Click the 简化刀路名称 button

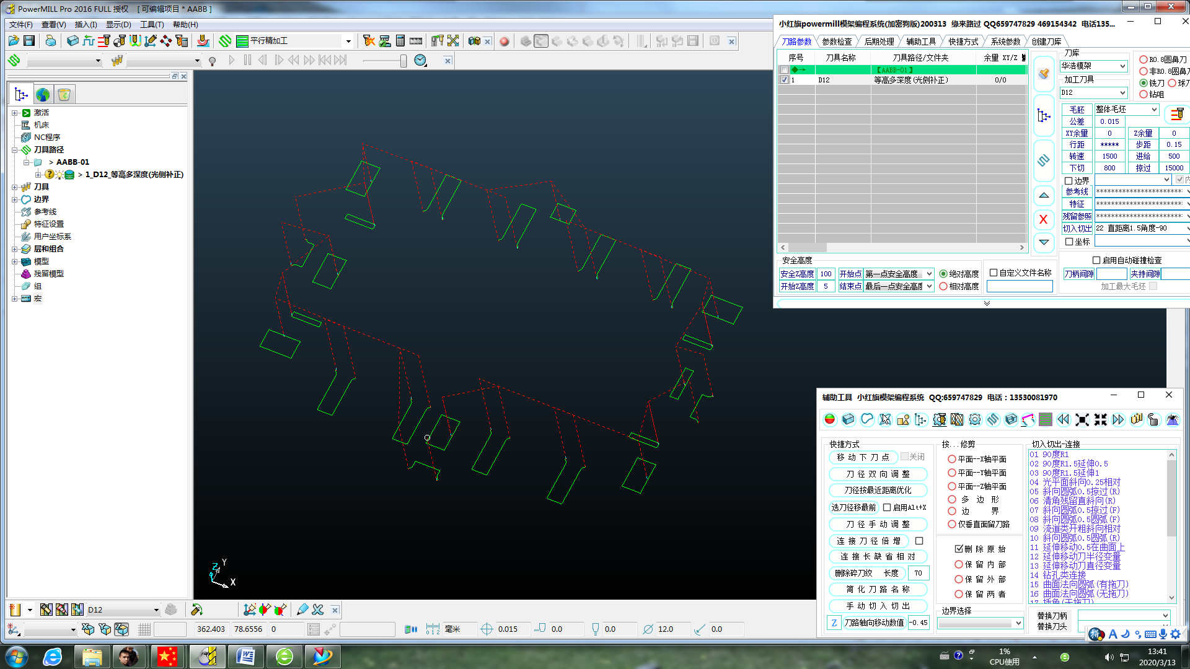(878, 589)
